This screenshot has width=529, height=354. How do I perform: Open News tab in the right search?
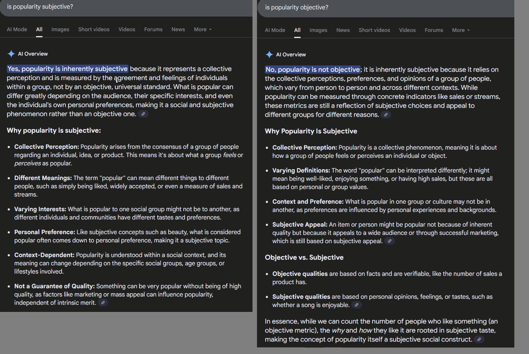coord(343,30)
